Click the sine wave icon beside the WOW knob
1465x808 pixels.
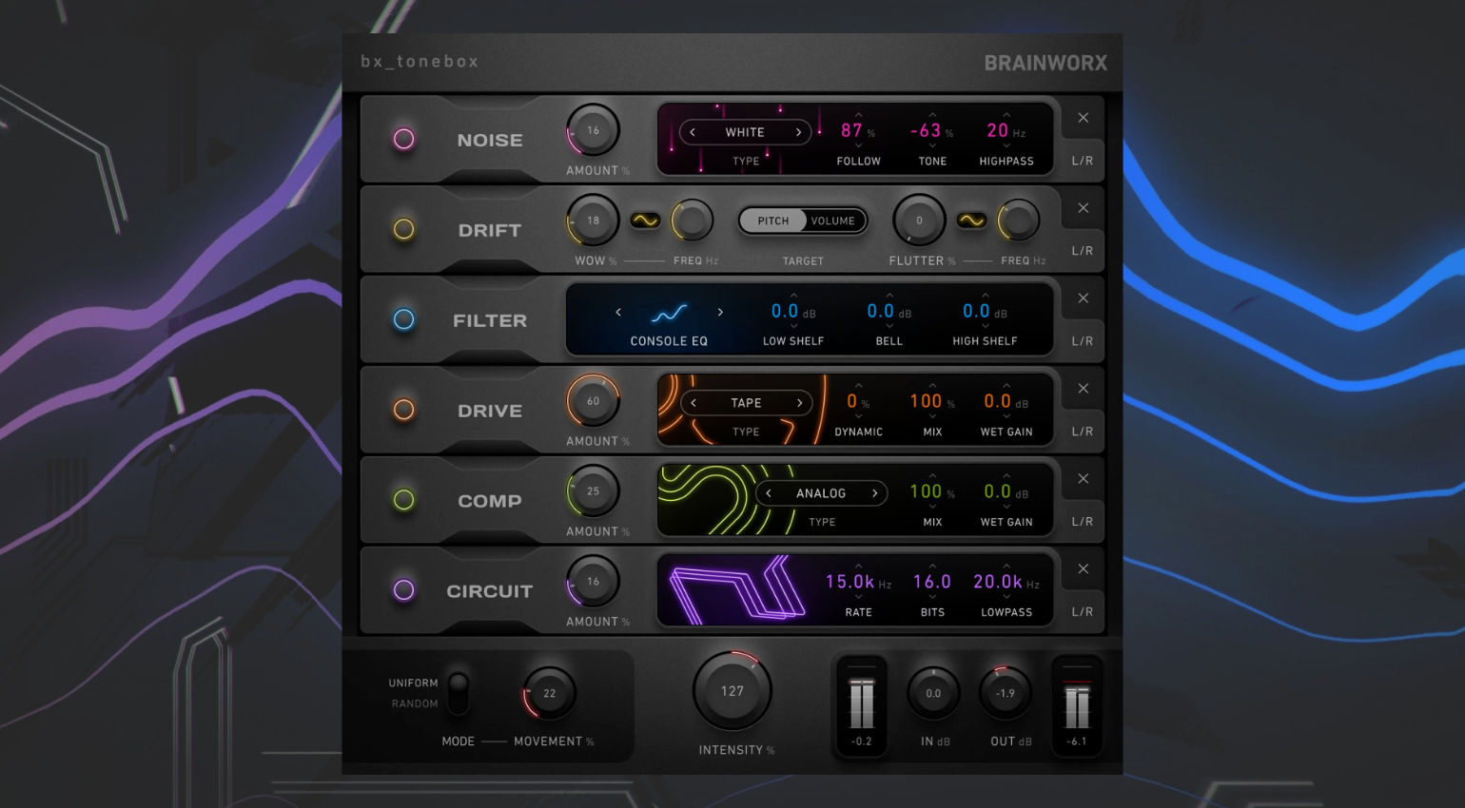tap(647, 220)
